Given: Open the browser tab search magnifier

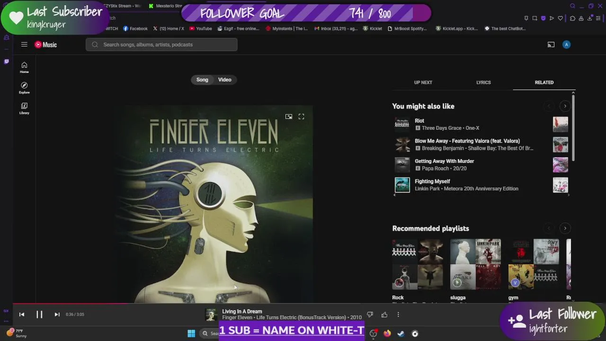Looking at the screenshot, I should [x=572, y=6].
